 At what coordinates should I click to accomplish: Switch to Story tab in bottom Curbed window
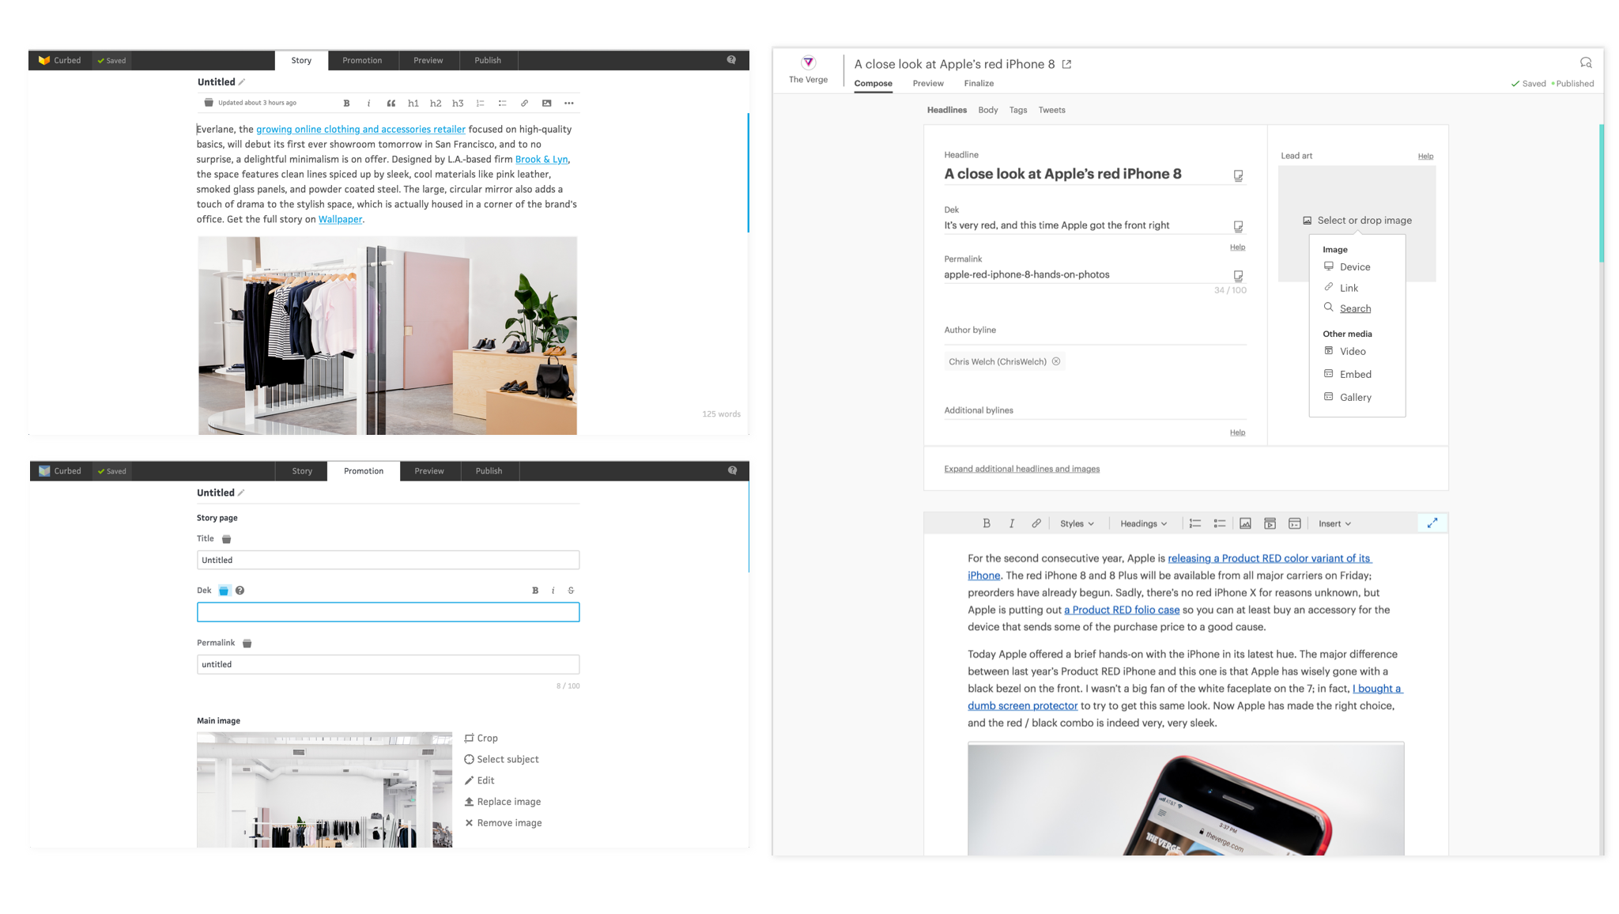(302, 470)
